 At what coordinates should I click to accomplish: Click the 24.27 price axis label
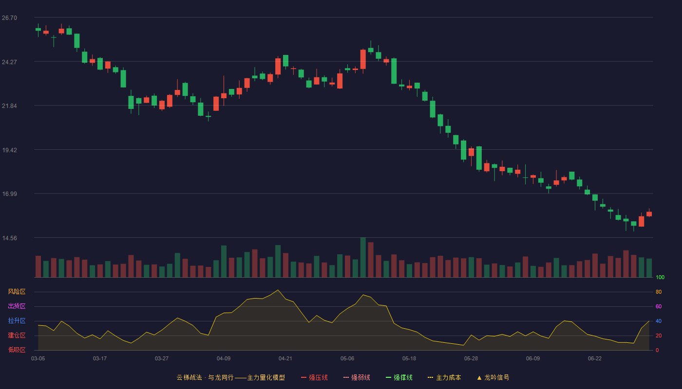click(x=9, y=62)
